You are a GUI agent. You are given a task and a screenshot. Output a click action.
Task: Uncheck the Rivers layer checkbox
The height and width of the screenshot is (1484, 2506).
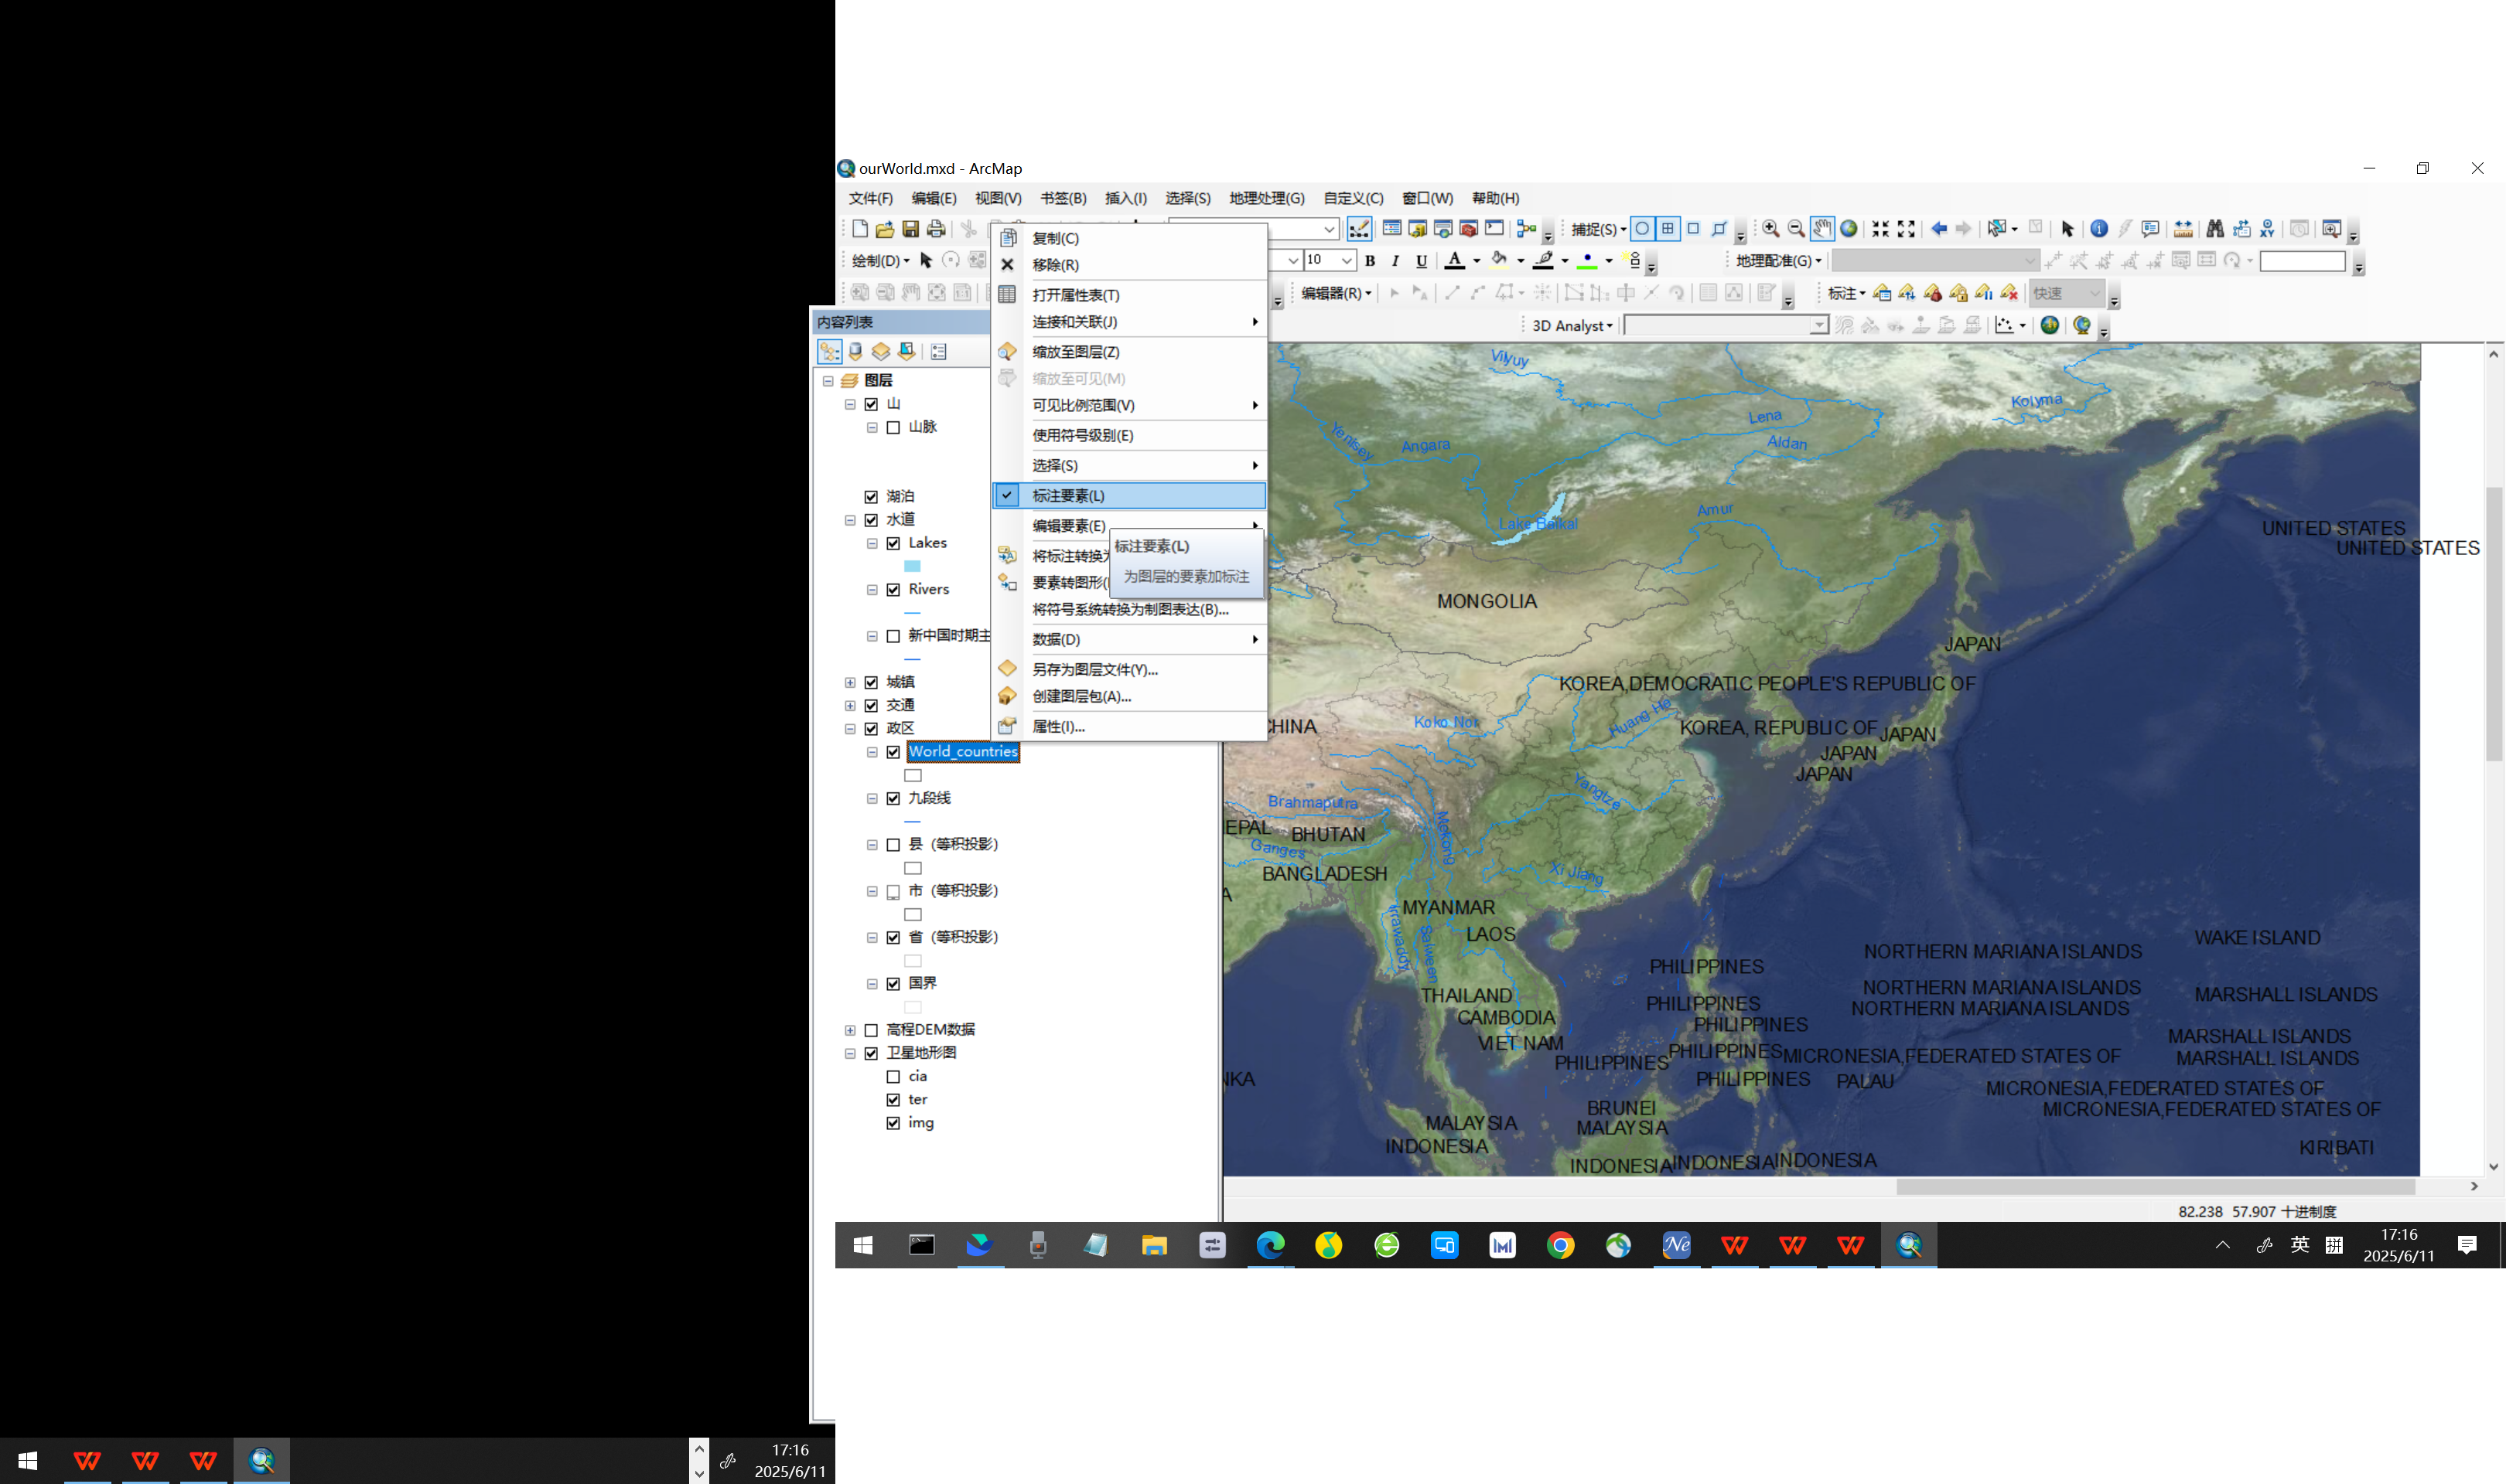coord(893,590)
